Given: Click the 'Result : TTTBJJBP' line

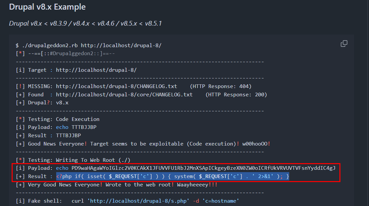Looking at the screenshot, I should 48,136.
